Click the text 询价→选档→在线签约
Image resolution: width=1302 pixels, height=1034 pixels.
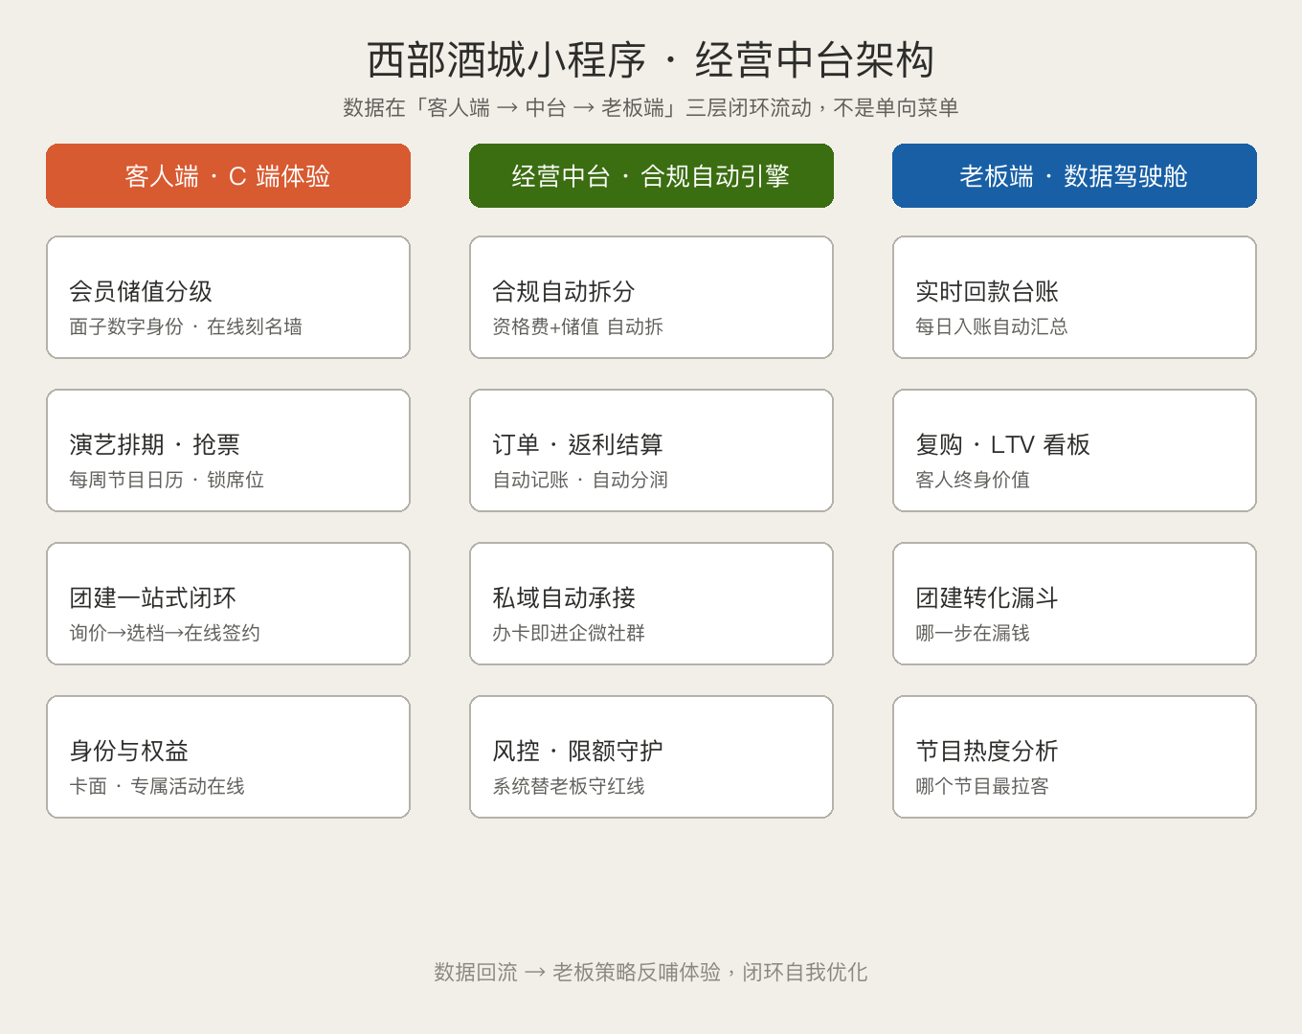pyautogui.click(x=165, y=633)
